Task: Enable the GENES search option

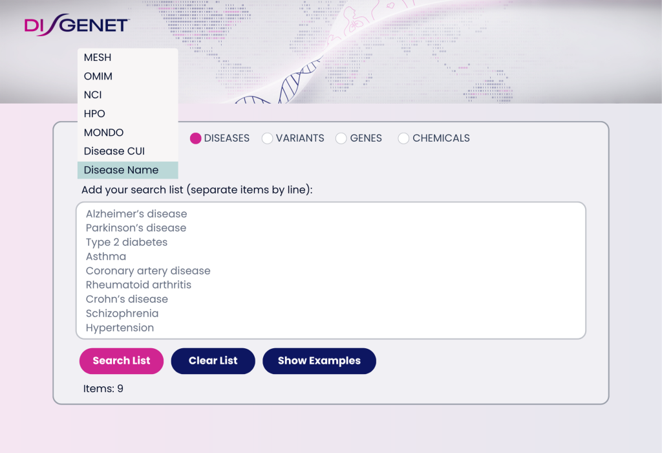Action: pos(341,138)
